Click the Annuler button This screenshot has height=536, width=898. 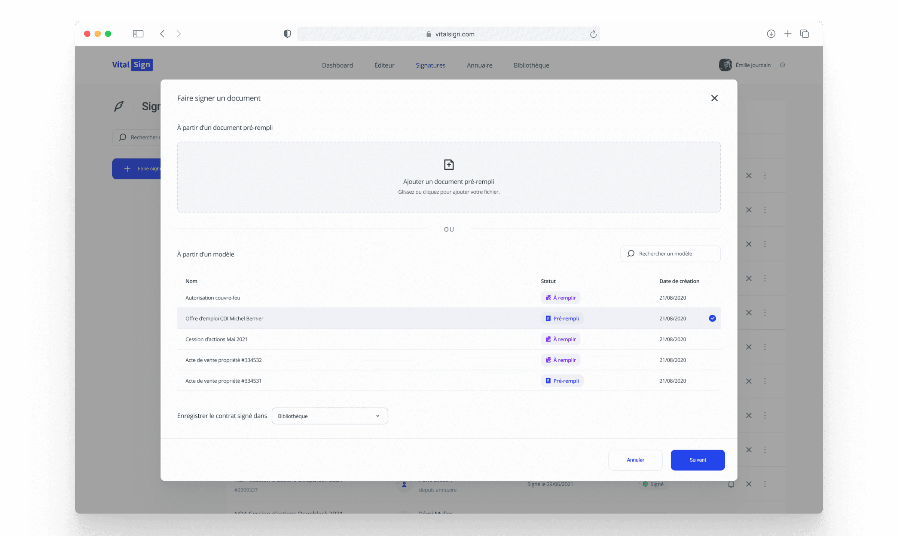pyautogui.click(x=635, y=460)
